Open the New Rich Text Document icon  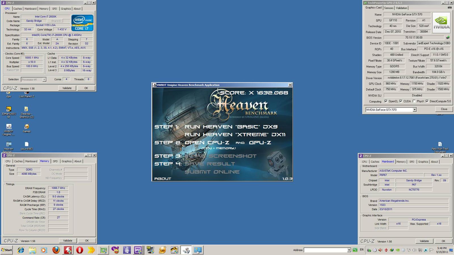(440, 147)
